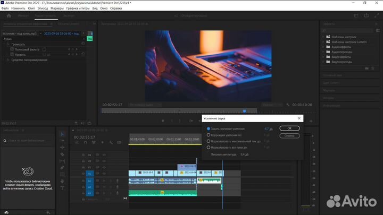Expand Шаблоны настроек folder
The height and width of the screenshot is (215, 383).
tap(323, 37)
